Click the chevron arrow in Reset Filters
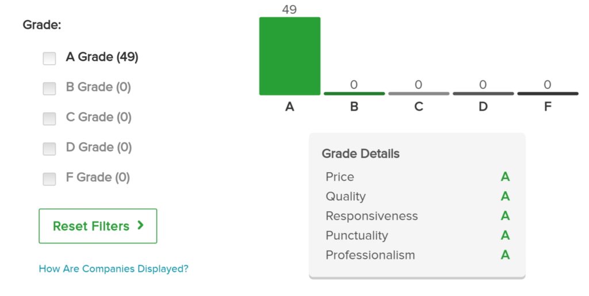The width and height of the screenshot is (589, 296). (x=140, y=225)
